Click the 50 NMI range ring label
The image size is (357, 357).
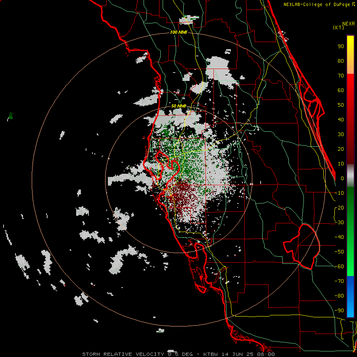pyautogui.click(x=178, y=106)
